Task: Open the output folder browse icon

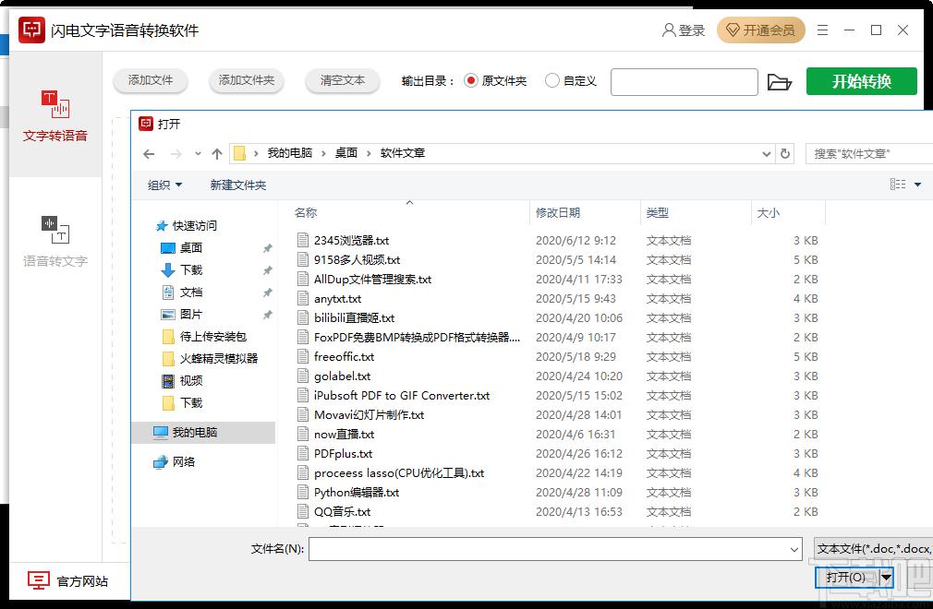Action: pyautogui.click(x=779, y=81)
